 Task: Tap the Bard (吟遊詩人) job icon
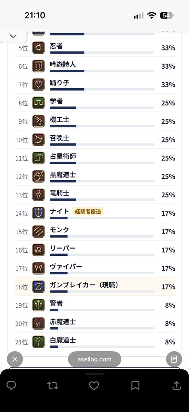(x=38, y=66)
